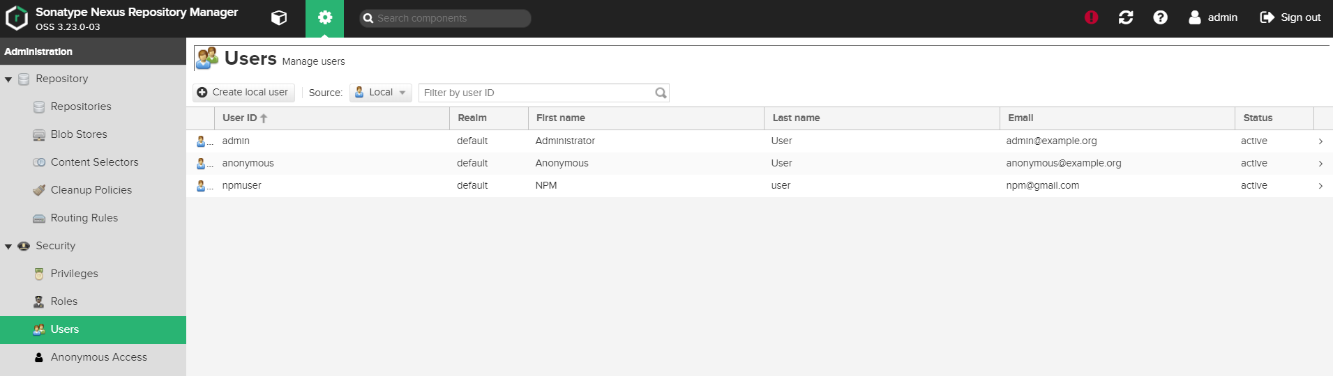Image resolution: width=1333 pixels, height=376 pixels.
Task: Open the Browse cube icon in header
Action: point(279,18)
